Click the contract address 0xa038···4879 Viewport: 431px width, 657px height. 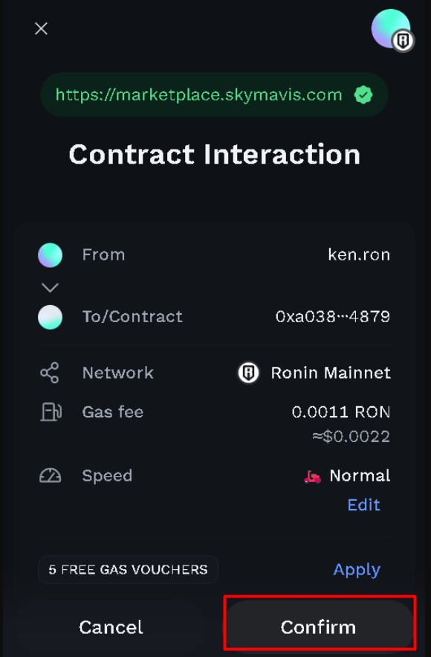pyautogui.click(x=333, y=317)
